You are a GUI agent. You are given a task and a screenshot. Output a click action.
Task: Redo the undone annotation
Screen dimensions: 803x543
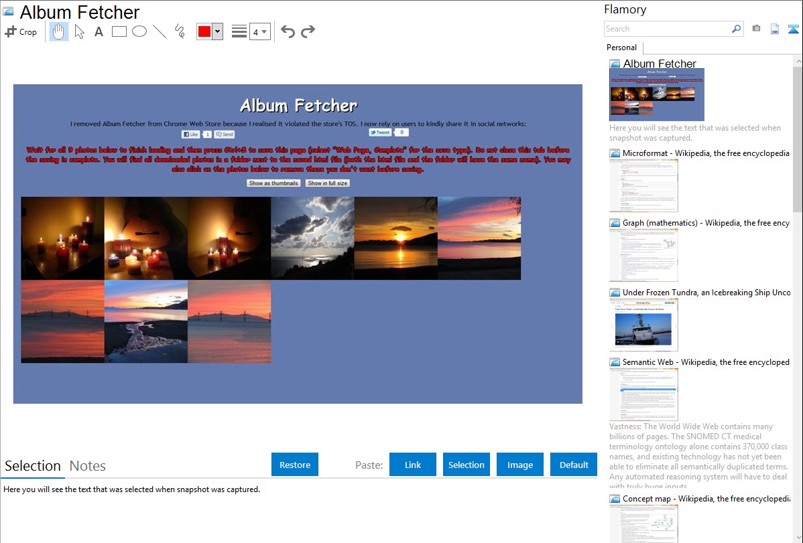(x=308, y=31)
